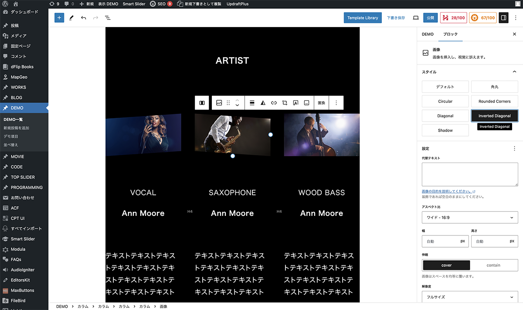This screenshot has width=523, height=310.
Task: Open the aspect ratio dropdown
Action: (470, 218)
